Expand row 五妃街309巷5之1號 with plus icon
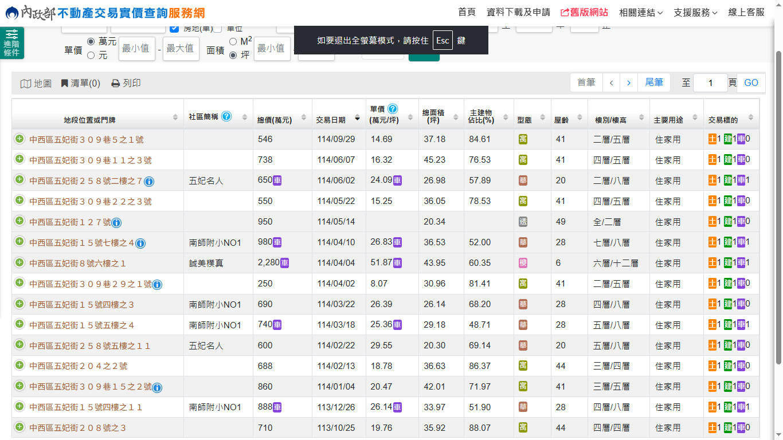Screen dimensions: 783x440 click(19, 139)
